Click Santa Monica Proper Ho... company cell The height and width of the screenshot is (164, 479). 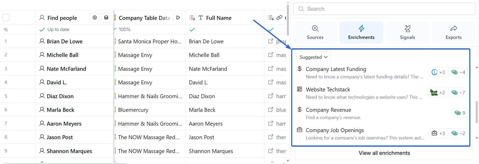150,41
